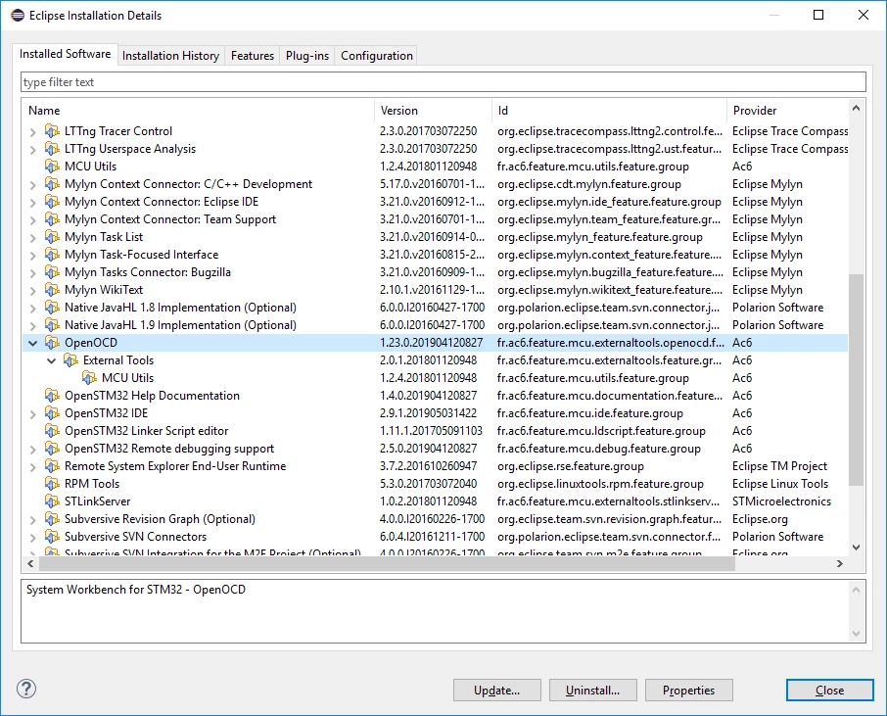Click the Mylyn Task-Focused Interface icon
887x716 pixels.
(x=52, y=255)
